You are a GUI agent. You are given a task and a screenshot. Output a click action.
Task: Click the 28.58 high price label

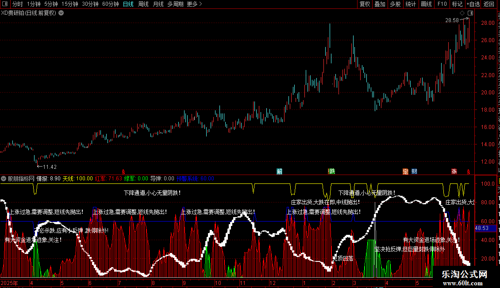pos(452,20)
